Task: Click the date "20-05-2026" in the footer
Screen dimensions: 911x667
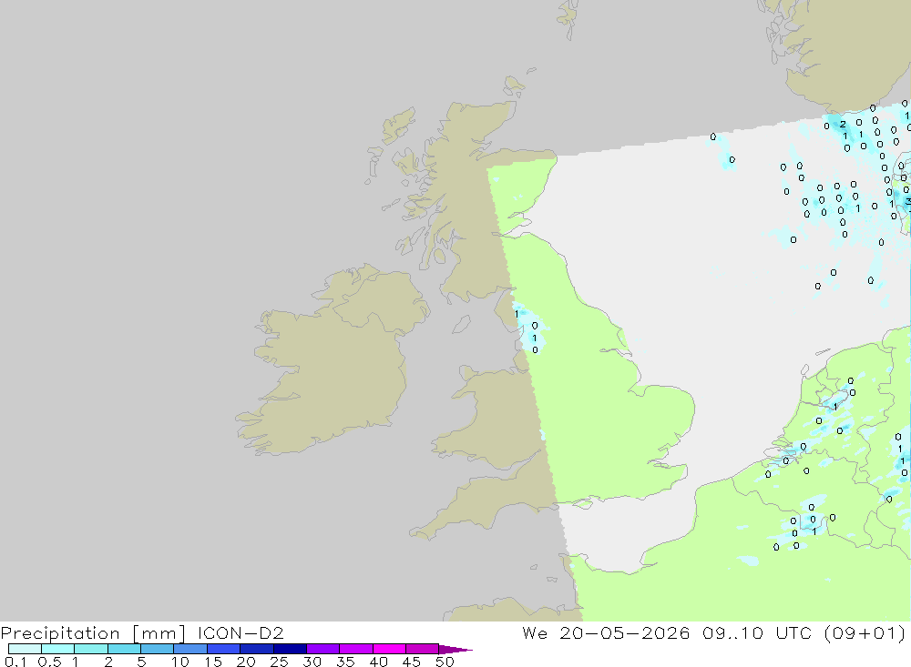Action: tap(625, 632)
